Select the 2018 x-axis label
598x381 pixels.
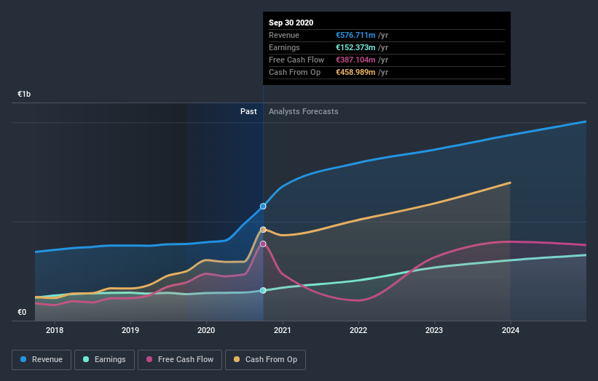click(x=55, y=330)
